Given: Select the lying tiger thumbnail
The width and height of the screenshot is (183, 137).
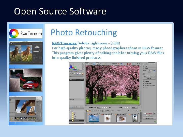Looking at the screenshot, I should [x=121, y=118].
